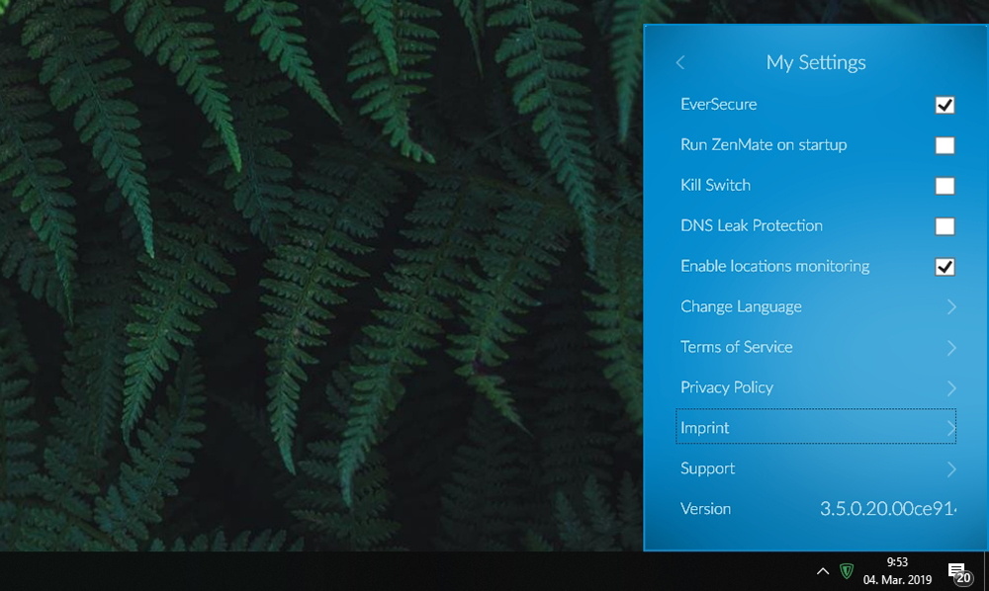989x591 pixels.
Task: Open the ZenMate shield icon in system tray
Action: (x=847, y=571)
